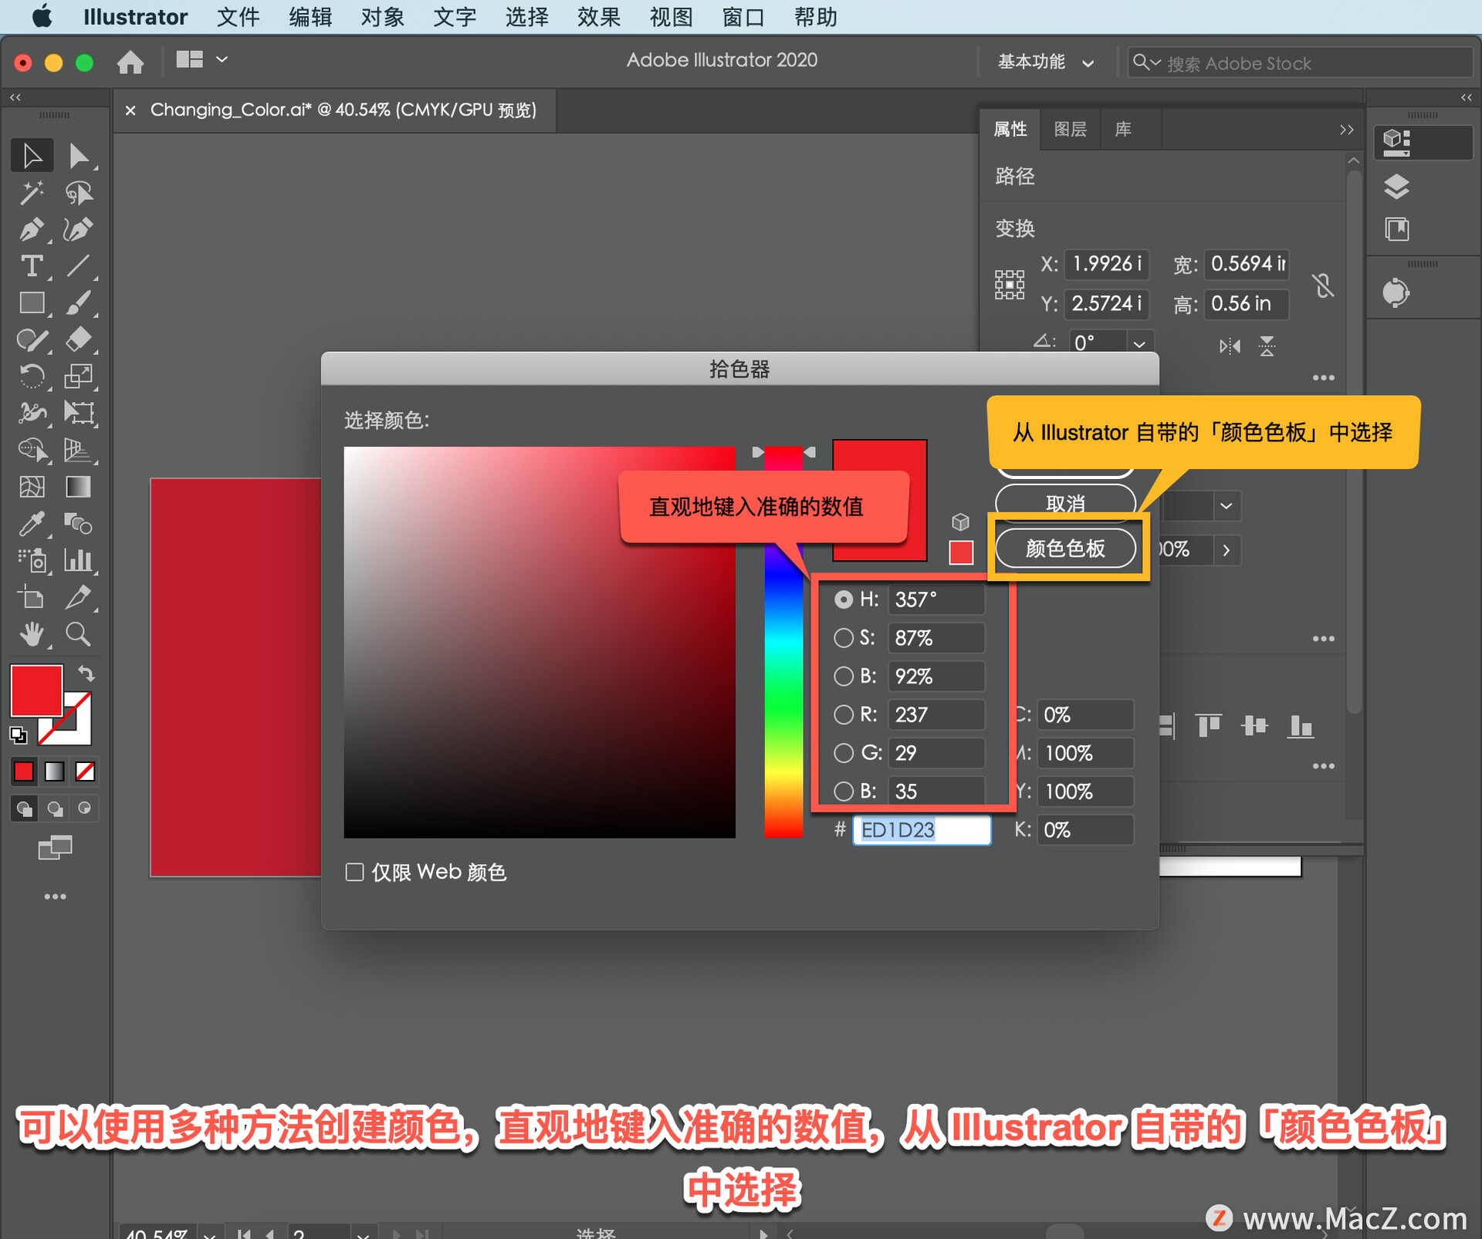Viewport: 1482px width, 1239px height.
Task: Expand the arrange documents dropdown arrow
Action: [x=222, y=59]
